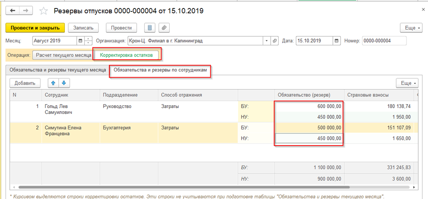
Task: Switch to 'Обязательства и резервы текущего месяца' tab
Action: (56, 70)
